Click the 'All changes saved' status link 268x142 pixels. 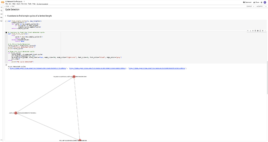click(42, 4)
